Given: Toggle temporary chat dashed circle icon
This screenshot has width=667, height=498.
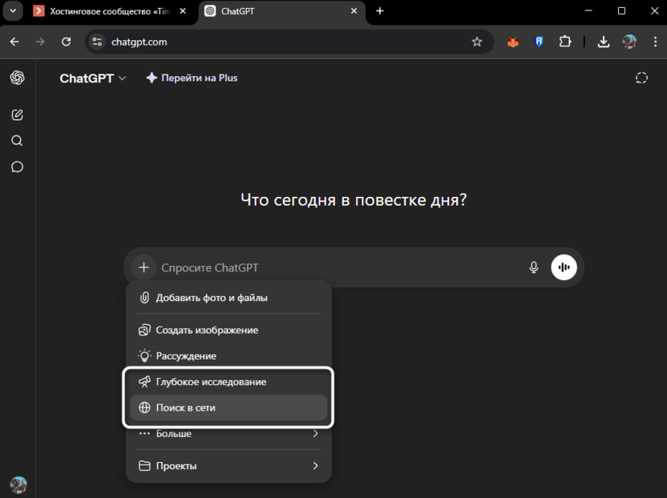Looking at the screenshot, I should 641,78.
